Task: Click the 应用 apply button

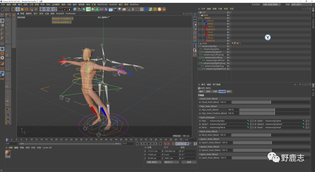Action: tap(189, 162)
